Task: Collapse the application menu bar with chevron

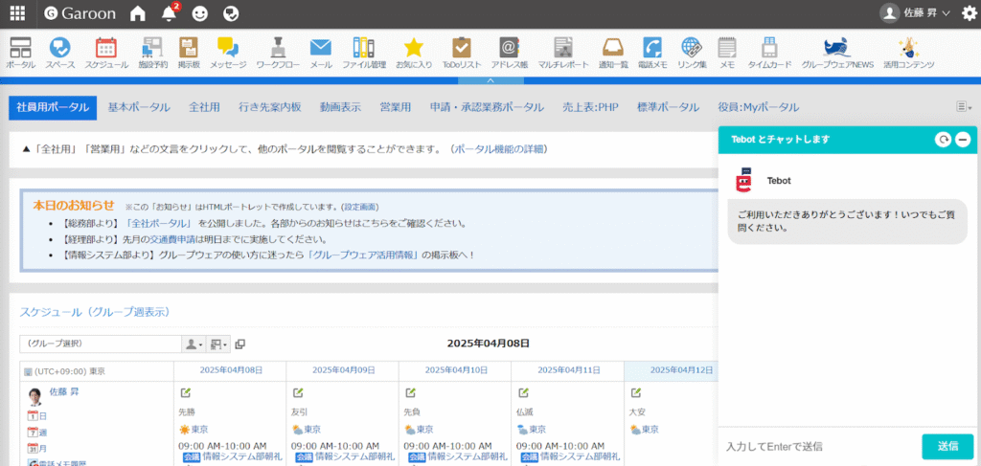Action: coord(490,80)
